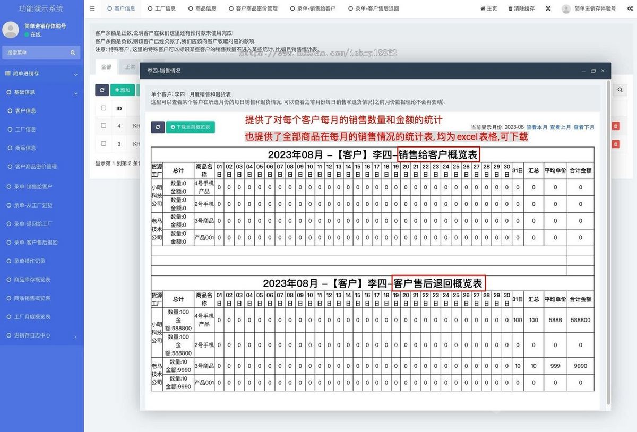Click the fullscreen toggle icon in top bar
637x432 pixels.
pos(548,8)
